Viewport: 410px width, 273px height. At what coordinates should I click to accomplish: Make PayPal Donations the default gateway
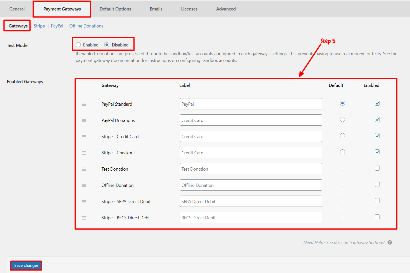pyautogui.click(x=342, y=119)
